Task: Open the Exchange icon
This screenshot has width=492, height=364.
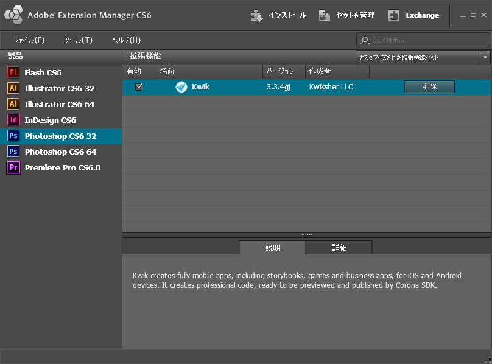Action: click(394, 15)
